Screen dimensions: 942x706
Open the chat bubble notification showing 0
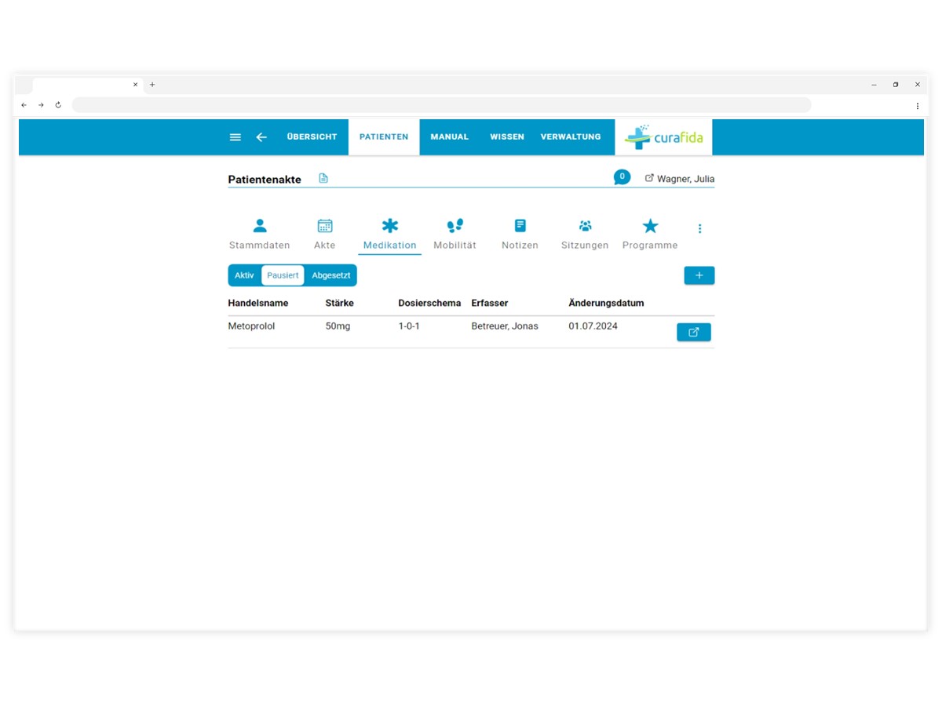pyautogui.click(x=622, y=177)
